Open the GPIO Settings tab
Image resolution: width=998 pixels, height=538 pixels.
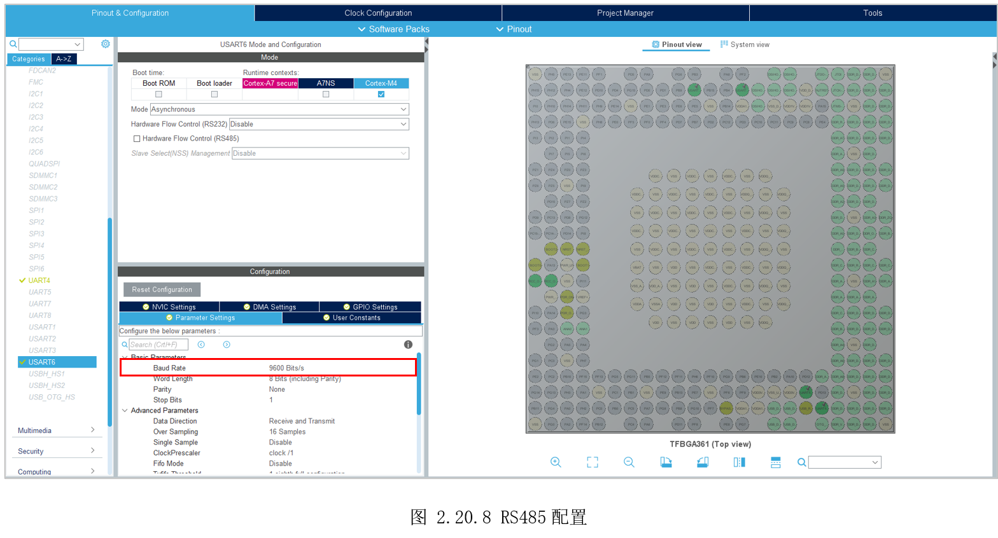click(370, 307)
